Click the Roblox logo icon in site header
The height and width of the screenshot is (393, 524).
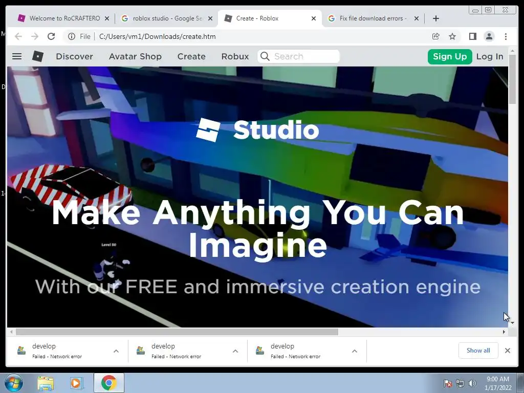[x=38, y=56]
